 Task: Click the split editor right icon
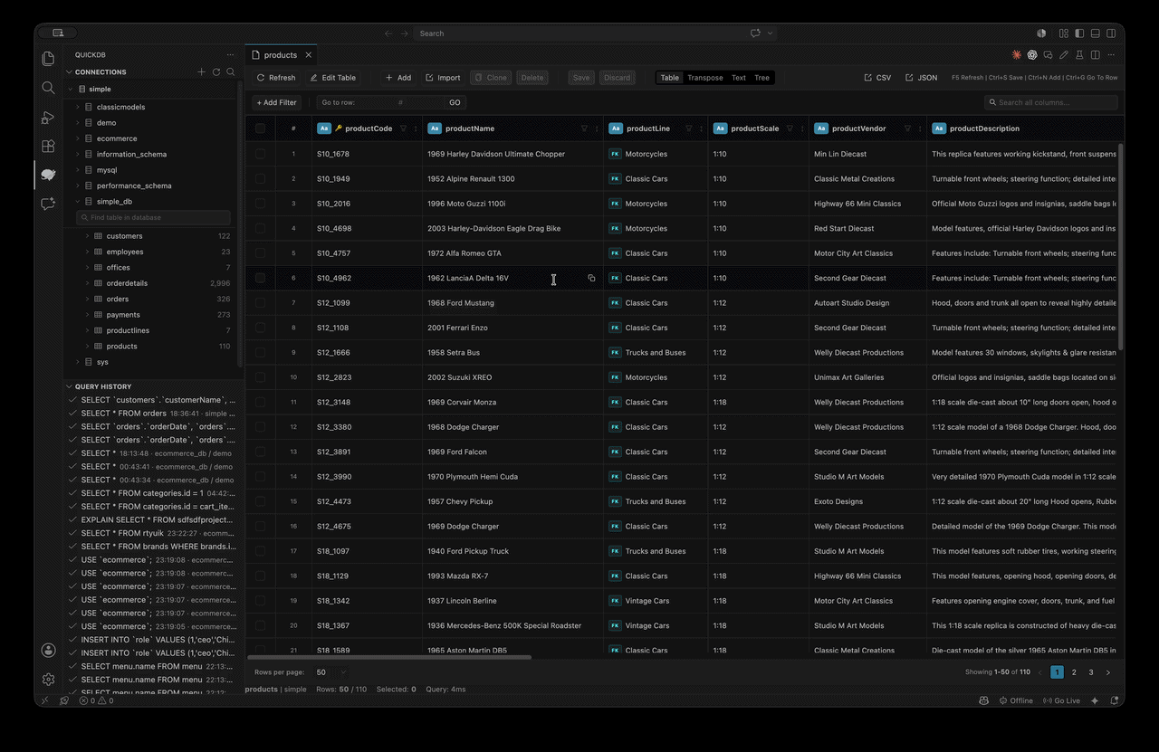pyautogui.click(x=1096, y=55)
